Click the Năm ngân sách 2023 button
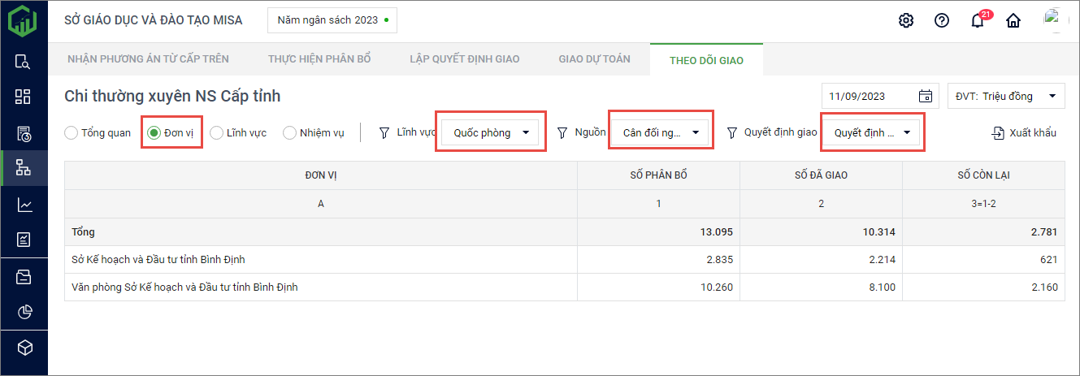This screenshot has height=376, width=1080. click(332, 19)
